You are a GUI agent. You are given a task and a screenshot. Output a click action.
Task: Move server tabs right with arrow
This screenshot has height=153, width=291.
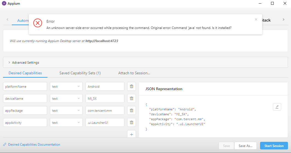[x=283, y=19]
